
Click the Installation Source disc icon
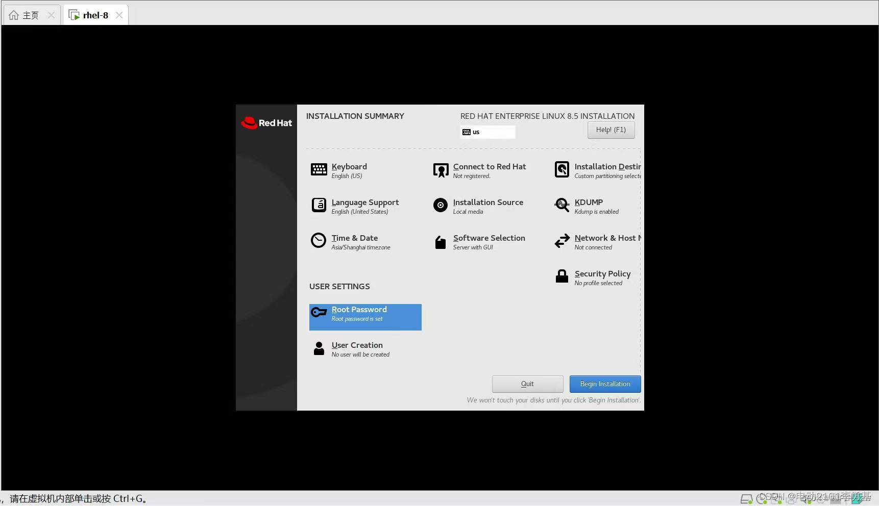(x=441, y=205)
